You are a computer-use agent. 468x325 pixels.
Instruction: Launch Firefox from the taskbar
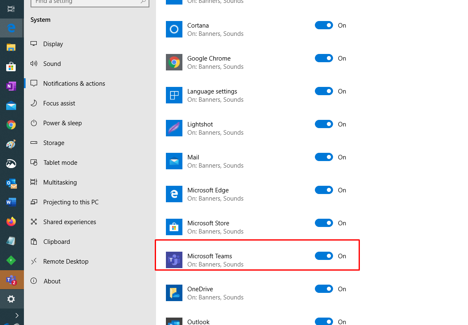point(11,222)
